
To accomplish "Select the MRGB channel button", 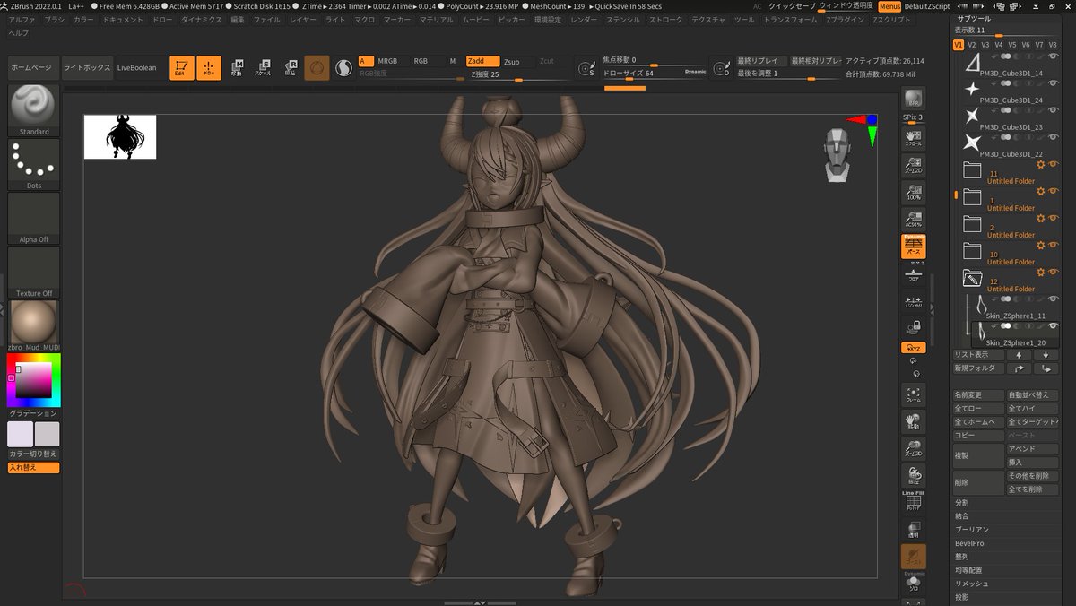I will click(391, 61).
